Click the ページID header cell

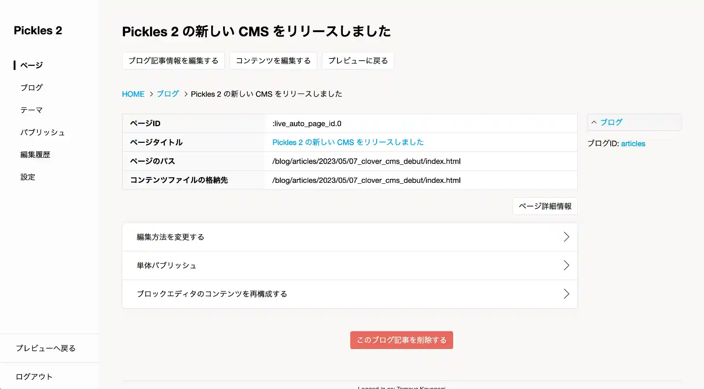[x=194, y=124]
